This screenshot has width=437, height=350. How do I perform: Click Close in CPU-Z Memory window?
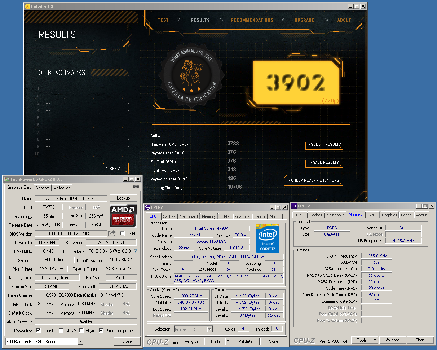point(420,340)
